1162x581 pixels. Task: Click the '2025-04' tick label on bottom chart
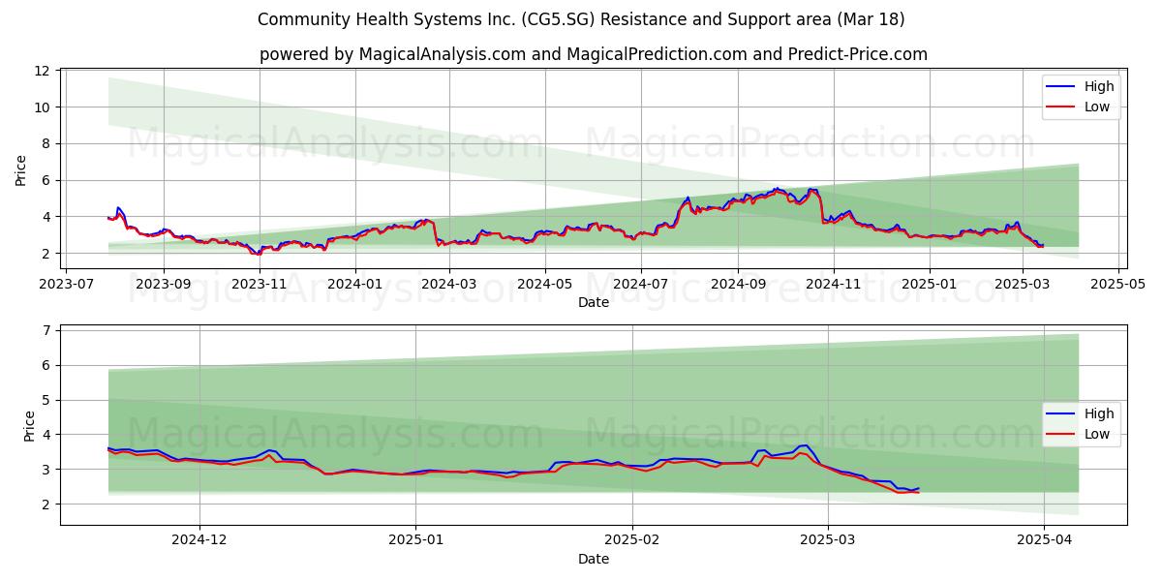(1044, 541)
